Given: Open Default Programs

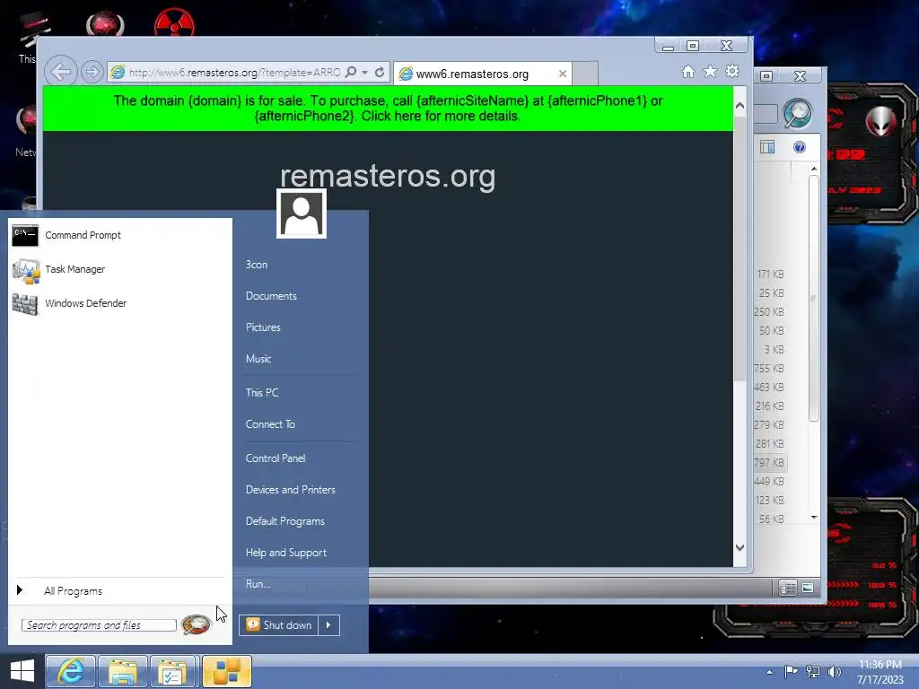Looking at the screenshot, I should tap(285, 521).
